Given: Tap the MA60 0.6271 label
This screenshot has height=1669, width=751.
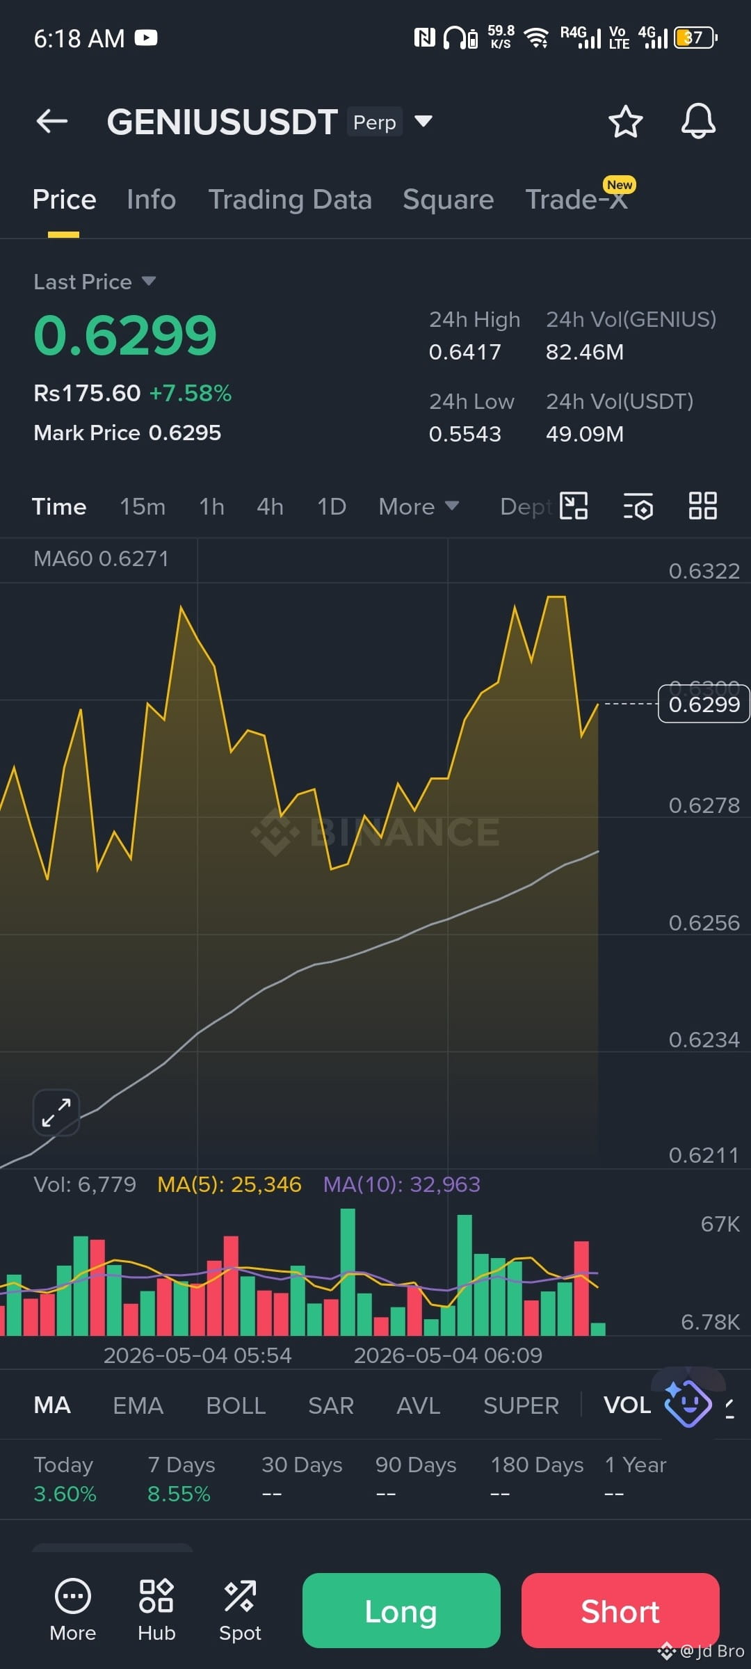Looking at the screenshot, I should point(101,558).
